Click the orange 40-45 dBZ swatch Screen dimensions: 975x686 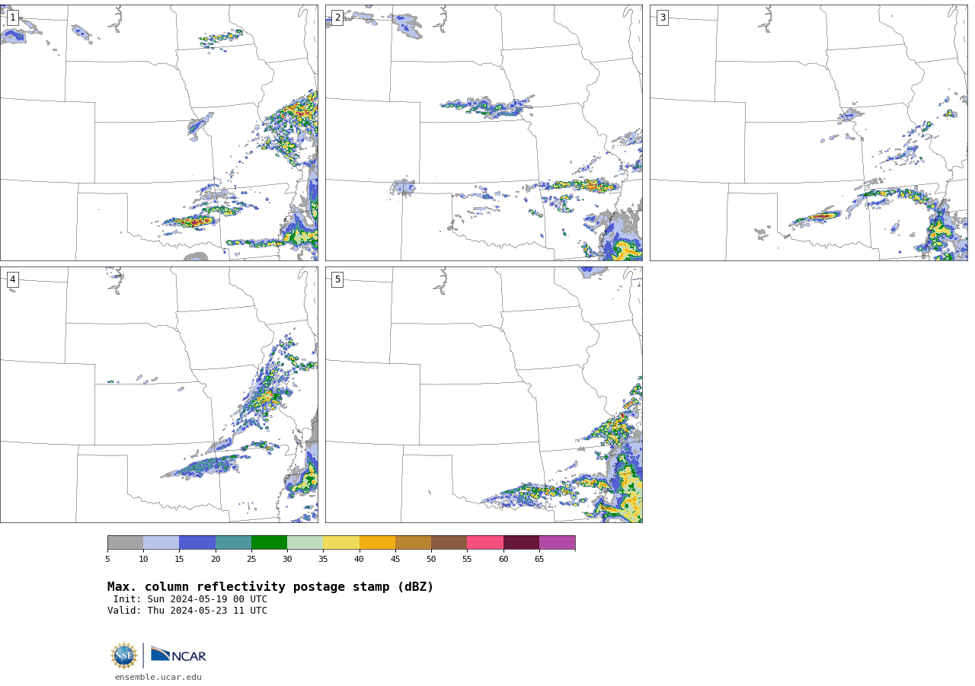(x=377, y=543)
